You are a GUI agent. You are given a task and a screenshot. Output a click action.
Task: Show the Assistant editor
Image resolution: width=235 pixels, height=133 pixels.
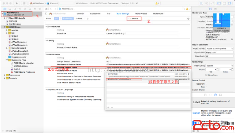207,3
